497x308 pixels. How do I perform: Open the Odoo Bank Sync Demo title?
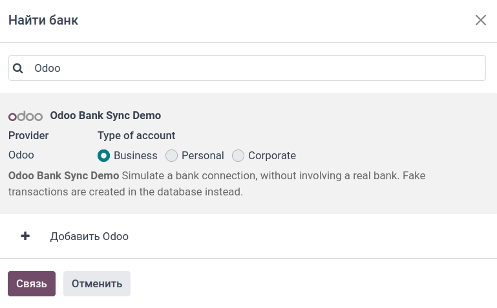[x=105, y=115]
